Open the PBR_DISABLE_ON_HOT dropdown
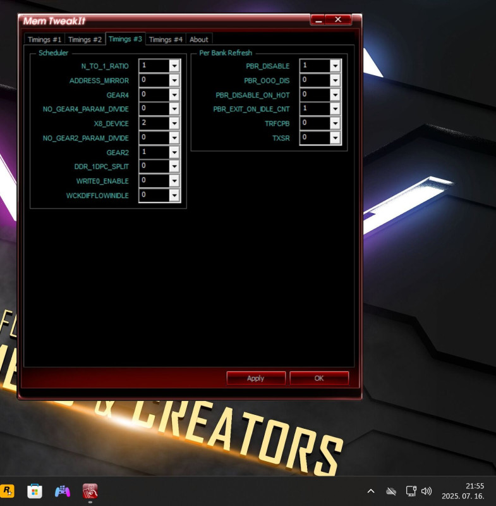496x506 pixels. pos(335,95)
